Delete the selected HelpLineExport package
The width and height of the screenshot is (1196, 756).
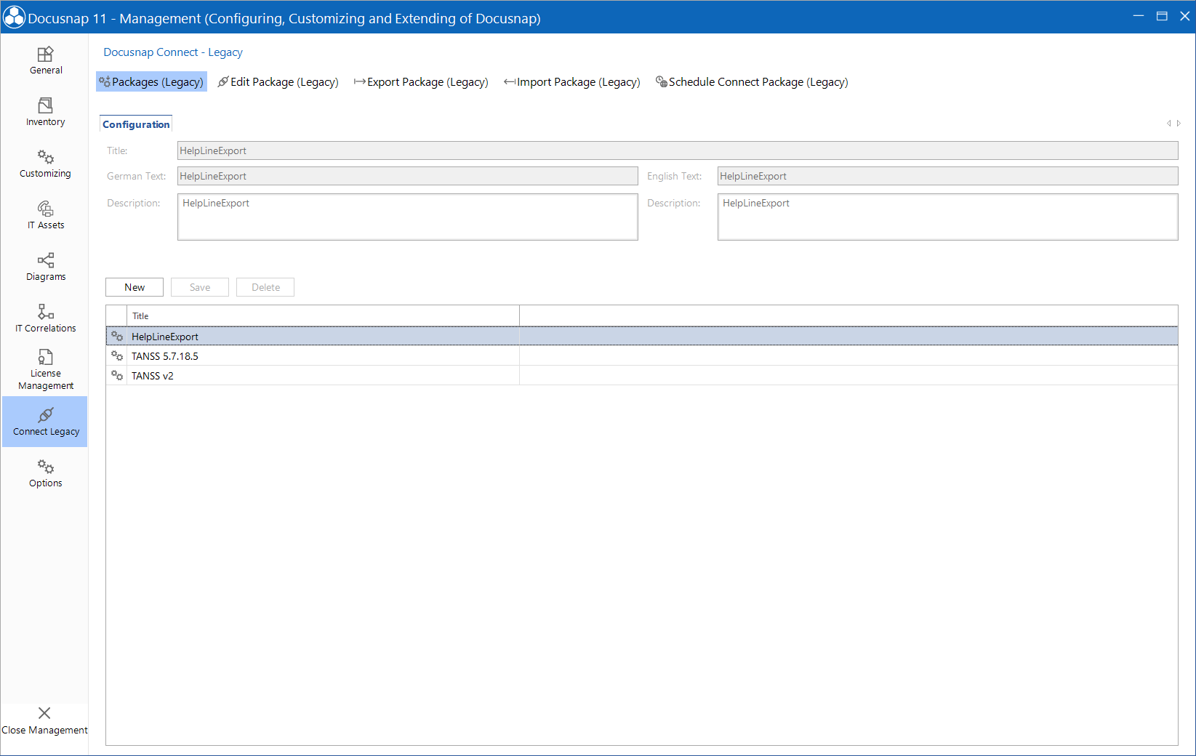point(265,286)
